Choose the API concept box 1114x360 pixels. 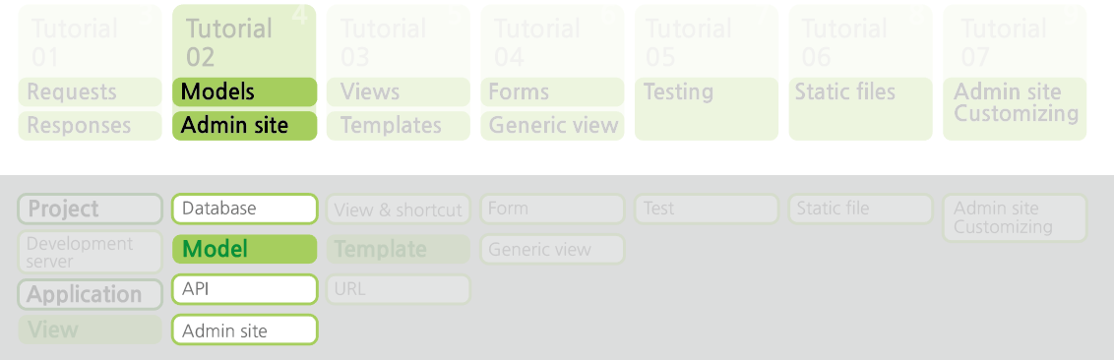click(x=244, y=290)
